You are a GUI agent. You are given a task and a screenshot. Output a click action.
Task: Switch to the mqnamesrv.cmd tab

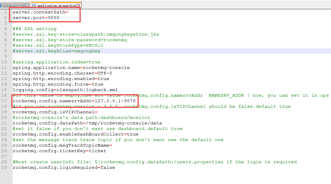15,5
